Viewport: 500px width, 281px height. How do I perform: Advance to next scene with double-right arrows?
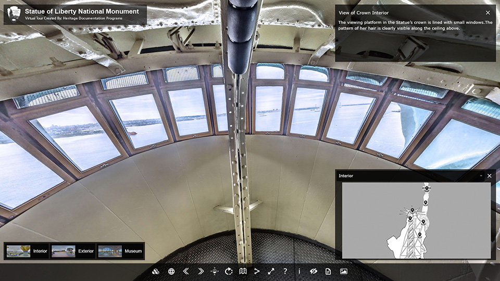point(201,271)
